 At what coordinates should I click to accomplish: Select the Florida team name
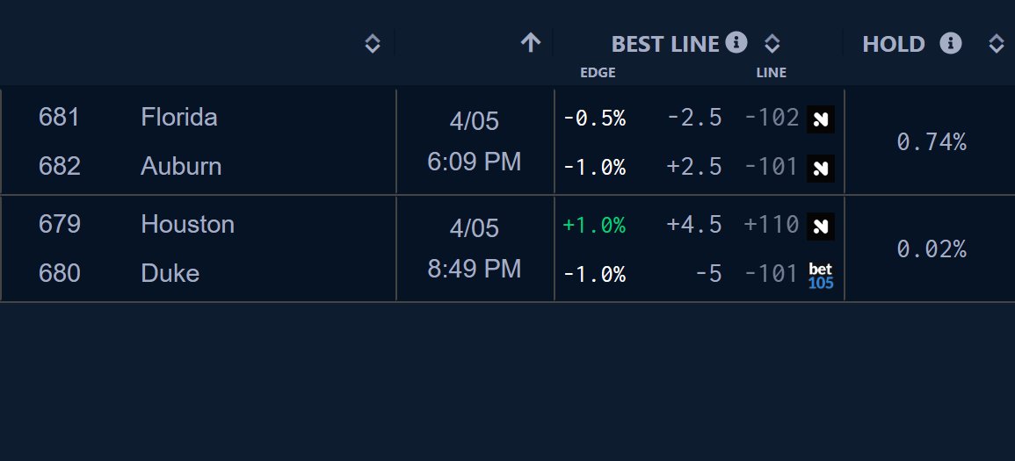(179, 118)
